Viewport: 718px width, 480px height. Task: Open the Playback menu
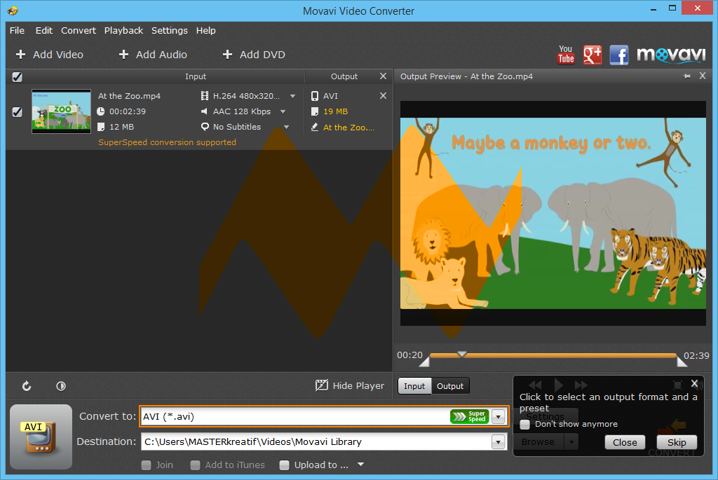123,30
